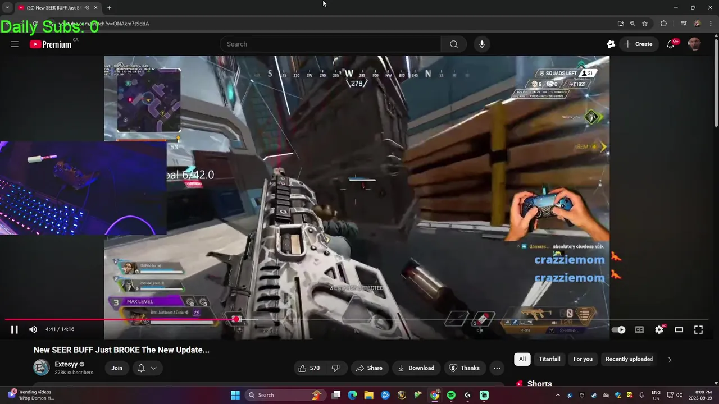Open video settings gear
The image size is (719, 404).
659,330
